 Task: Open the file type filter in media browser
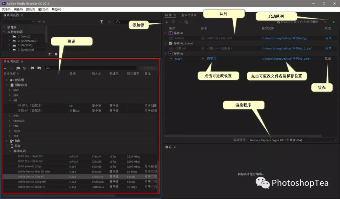coord(102,22)
